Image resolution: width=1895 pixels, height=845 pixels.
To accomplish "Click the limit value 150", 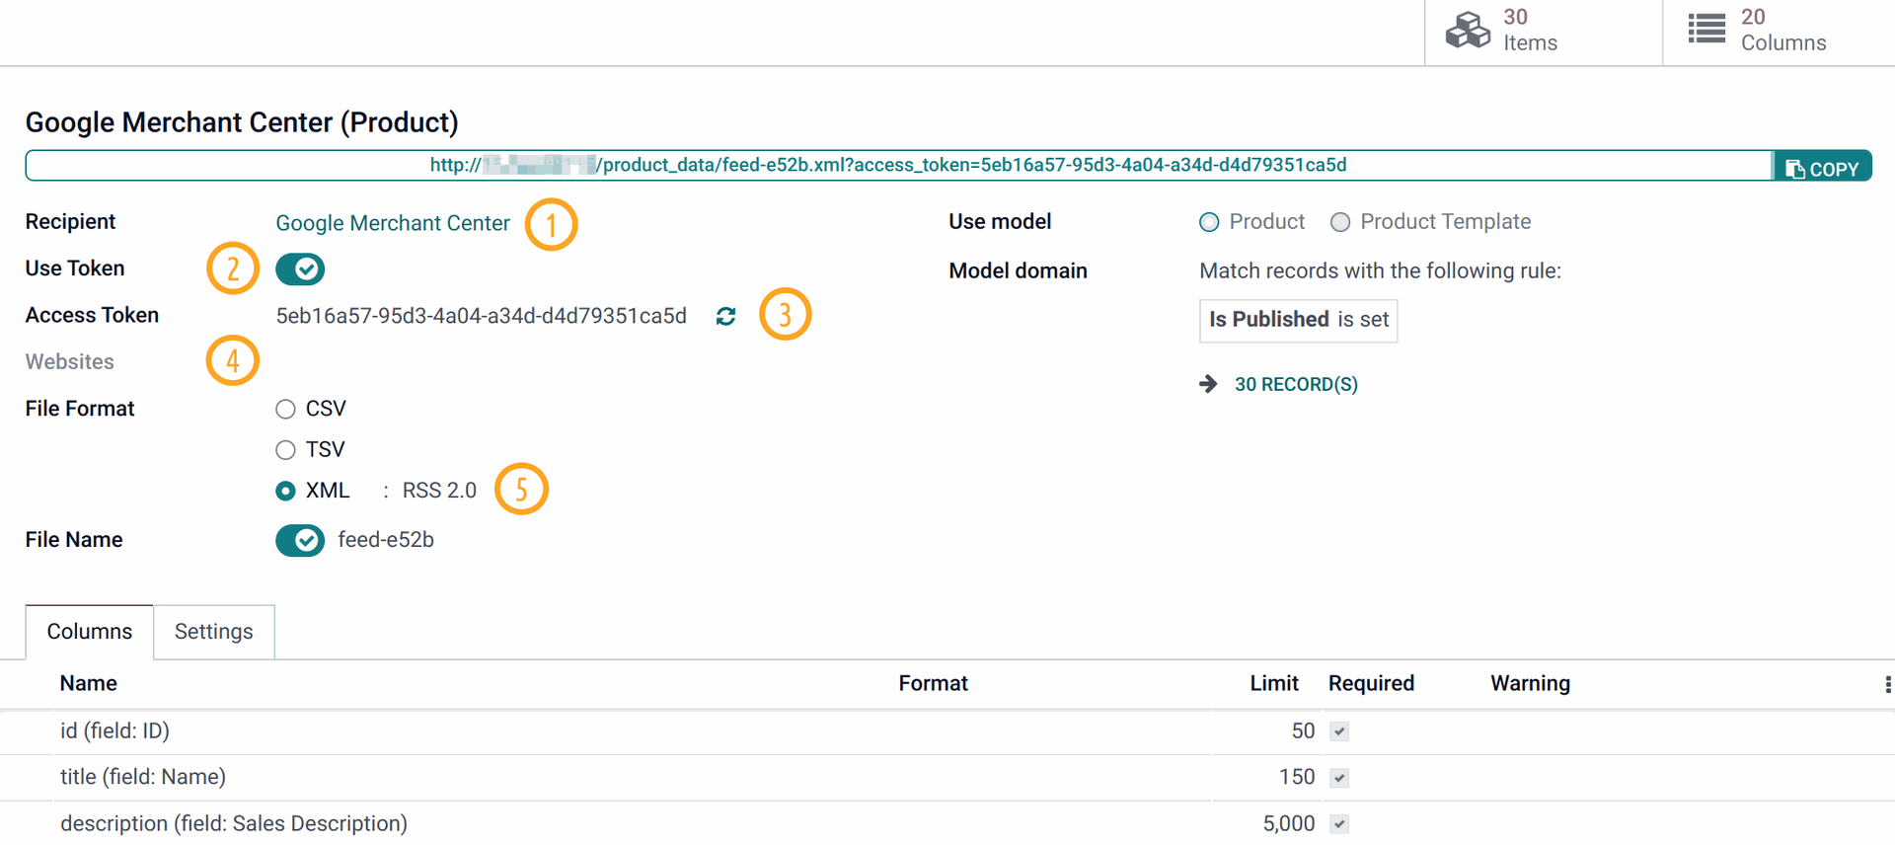I will 1297,778.
